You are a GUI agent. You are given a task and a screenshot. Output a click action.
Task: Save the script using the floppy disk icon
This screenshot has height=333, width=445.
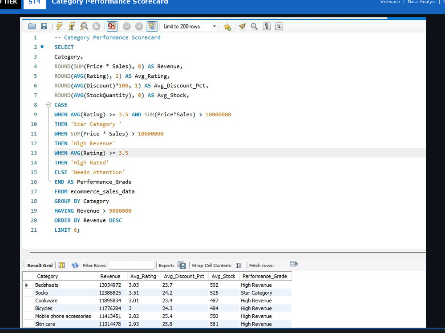coord(44,26)
